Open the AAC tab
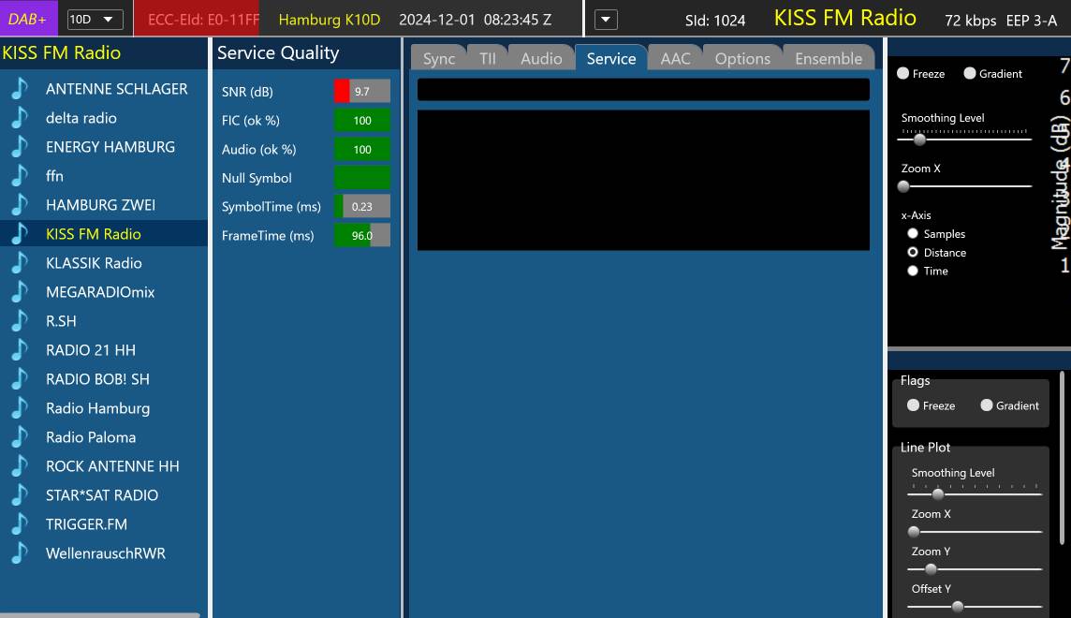 [675, 58]
